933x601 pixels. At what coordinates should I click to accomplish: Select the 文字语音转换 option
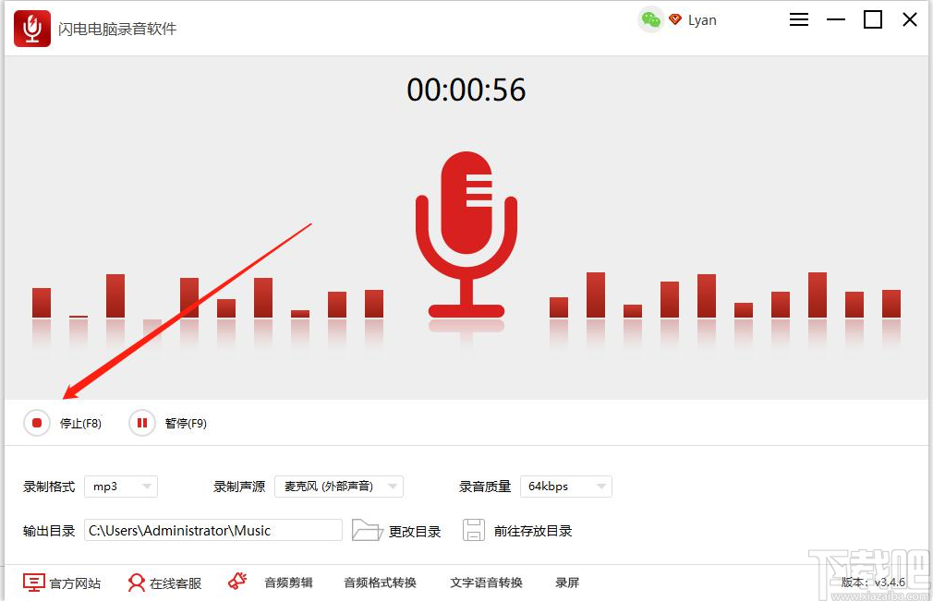tap(486, 583)
